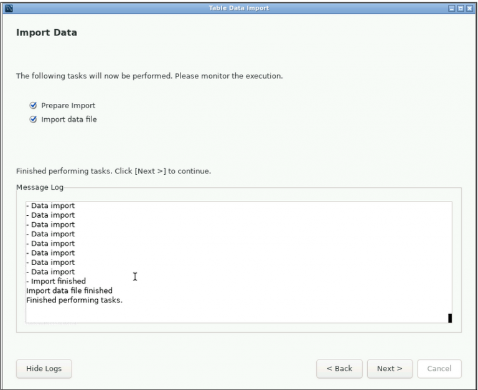The width and height of the screenshot is (478, 390).
Task: Click the Prepare Import task label
Action: pos(68,106)
